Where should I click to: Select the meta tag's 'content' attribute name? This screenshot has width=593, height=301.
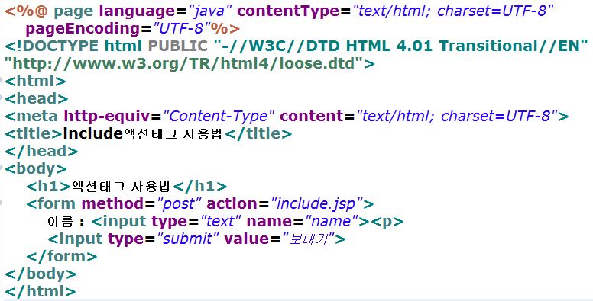312,116
